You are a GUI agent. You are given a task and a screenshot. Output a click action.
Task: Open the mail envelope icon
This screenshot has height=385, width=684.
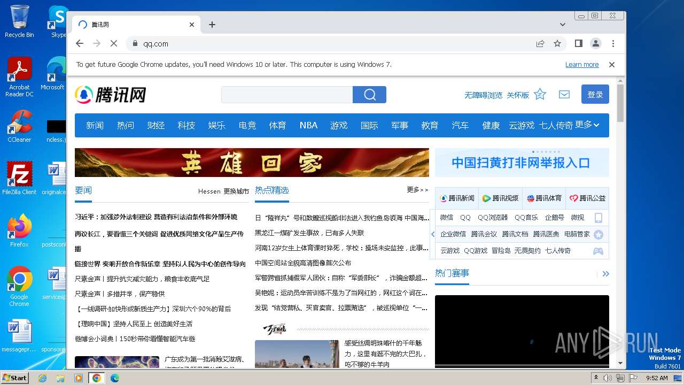564,94
